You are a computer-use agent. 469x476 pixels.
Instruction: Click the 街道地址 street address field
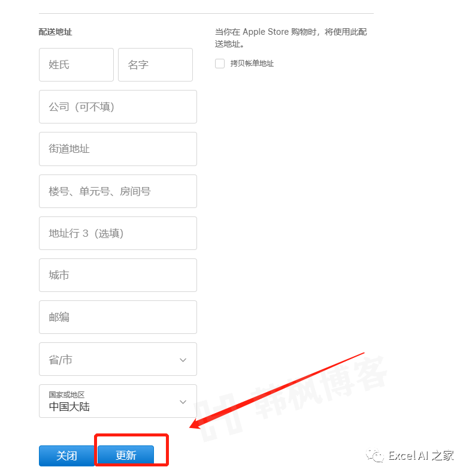tap(118, 149)
